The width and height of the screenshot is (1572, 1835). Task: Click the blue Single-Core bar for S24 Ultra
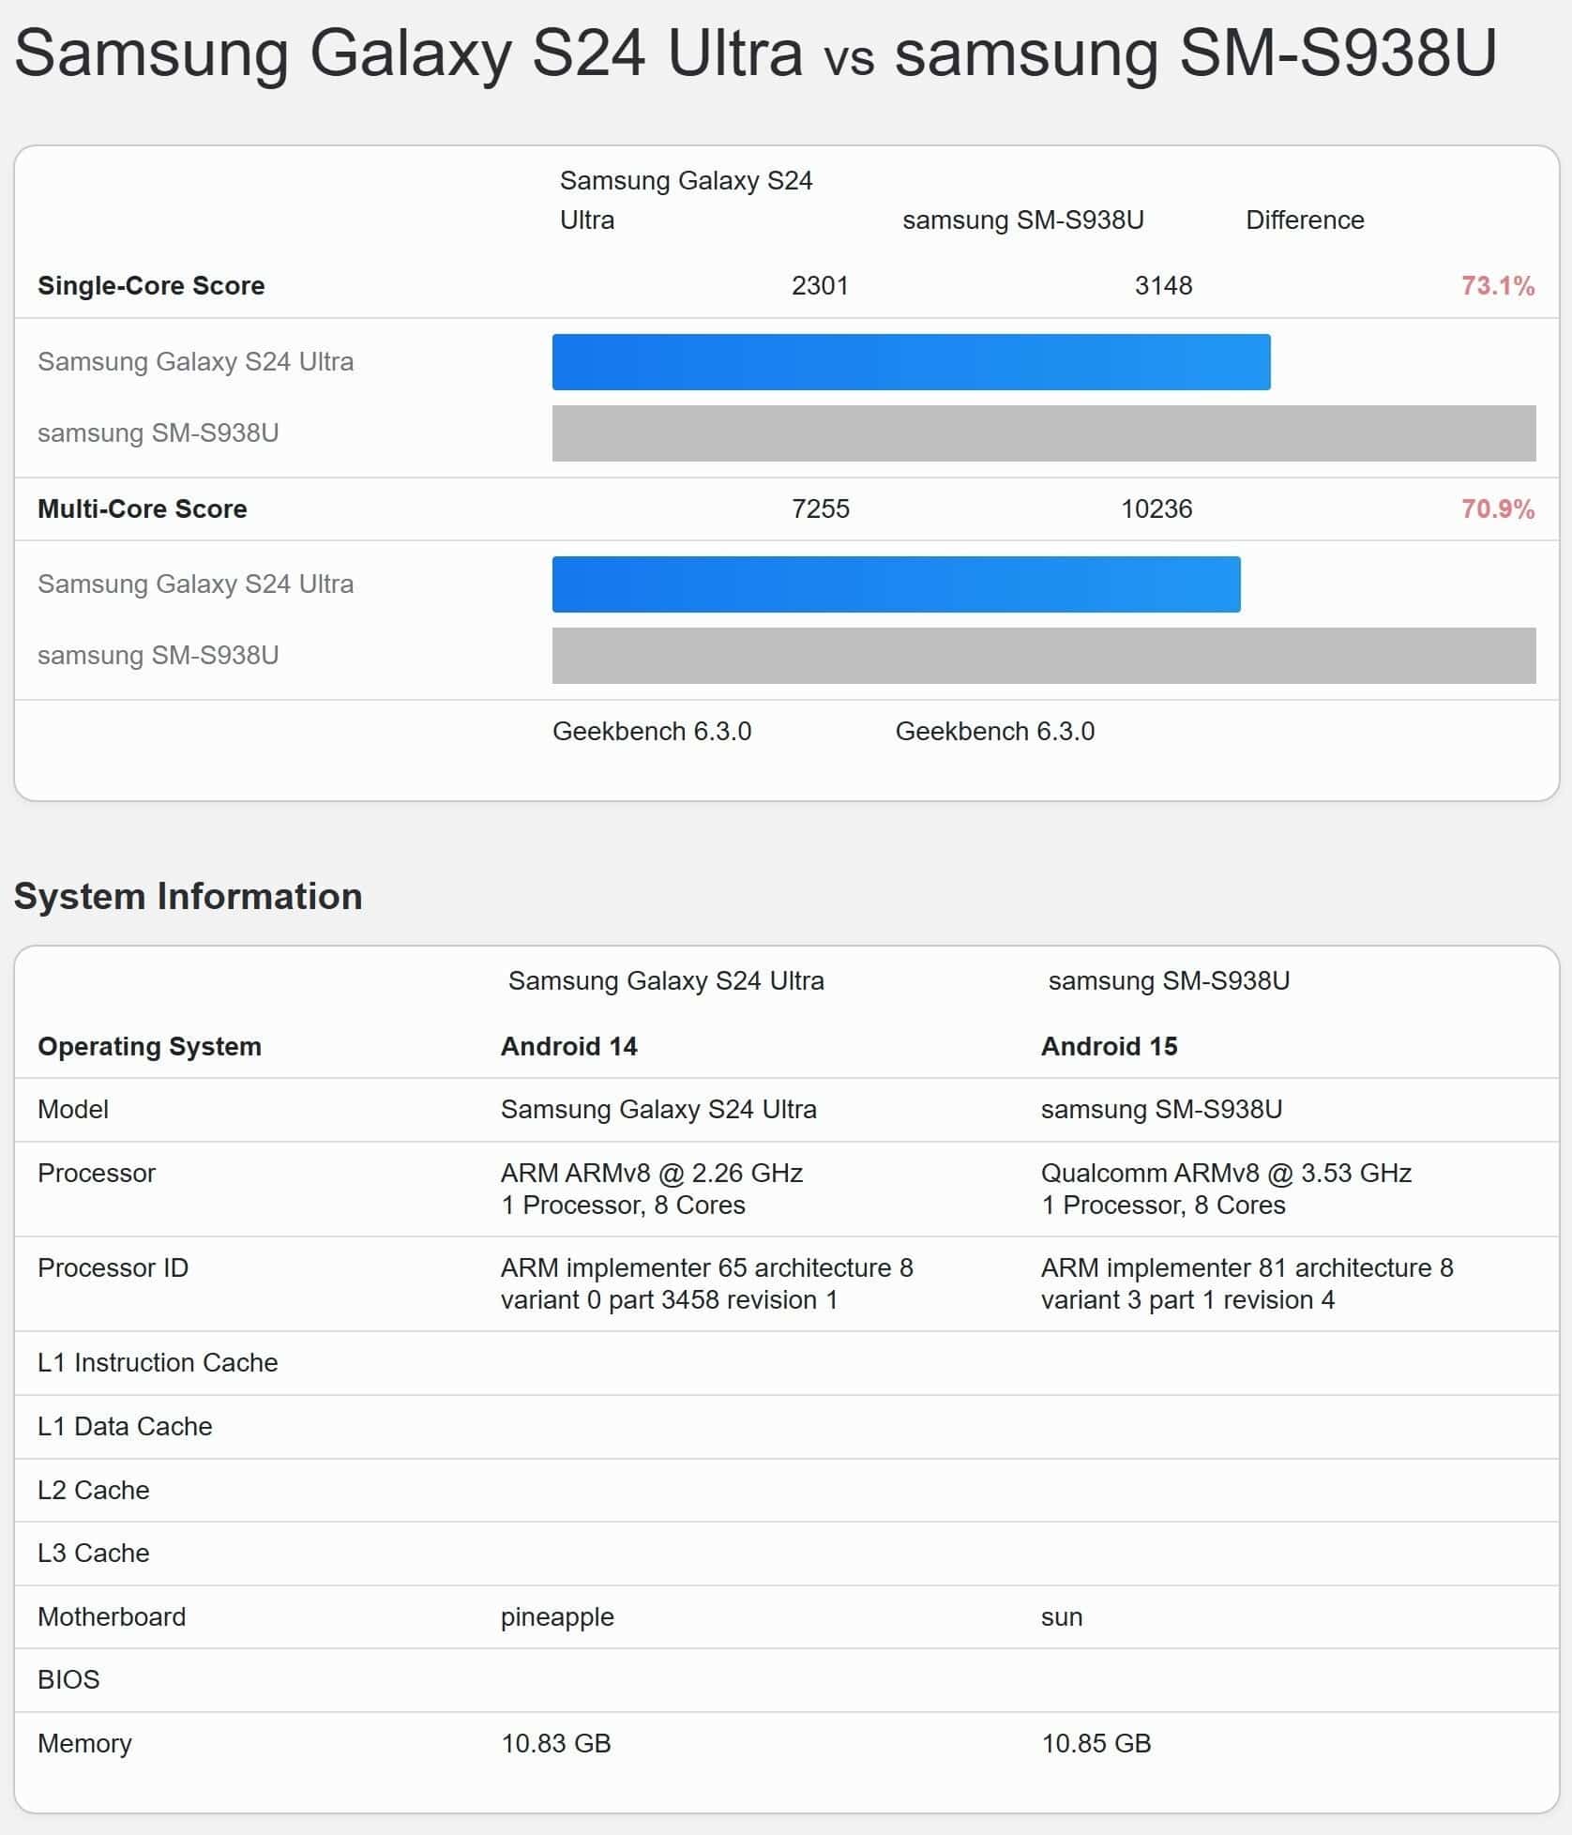point(911,362)
